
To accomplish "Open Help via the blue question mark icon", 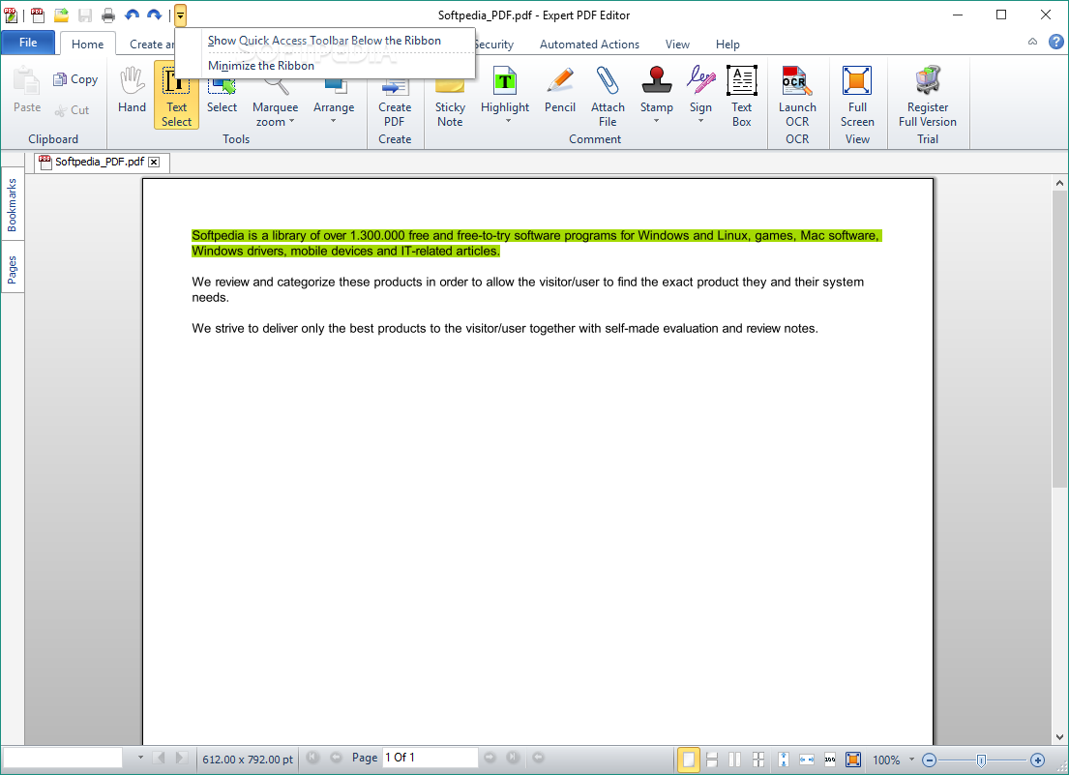I will click(x=1056, y=42).
